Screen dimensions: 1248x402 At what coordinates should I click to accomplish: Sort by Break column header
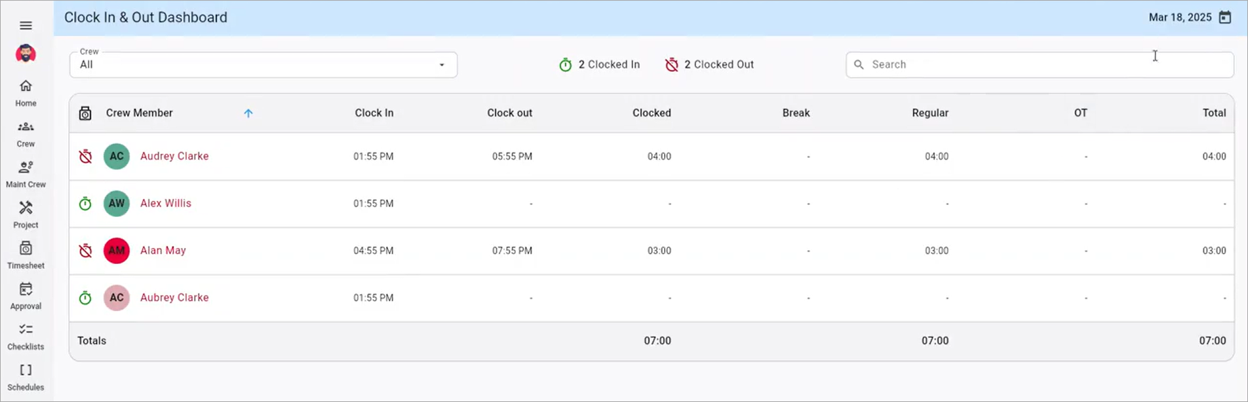click(796, 113)
